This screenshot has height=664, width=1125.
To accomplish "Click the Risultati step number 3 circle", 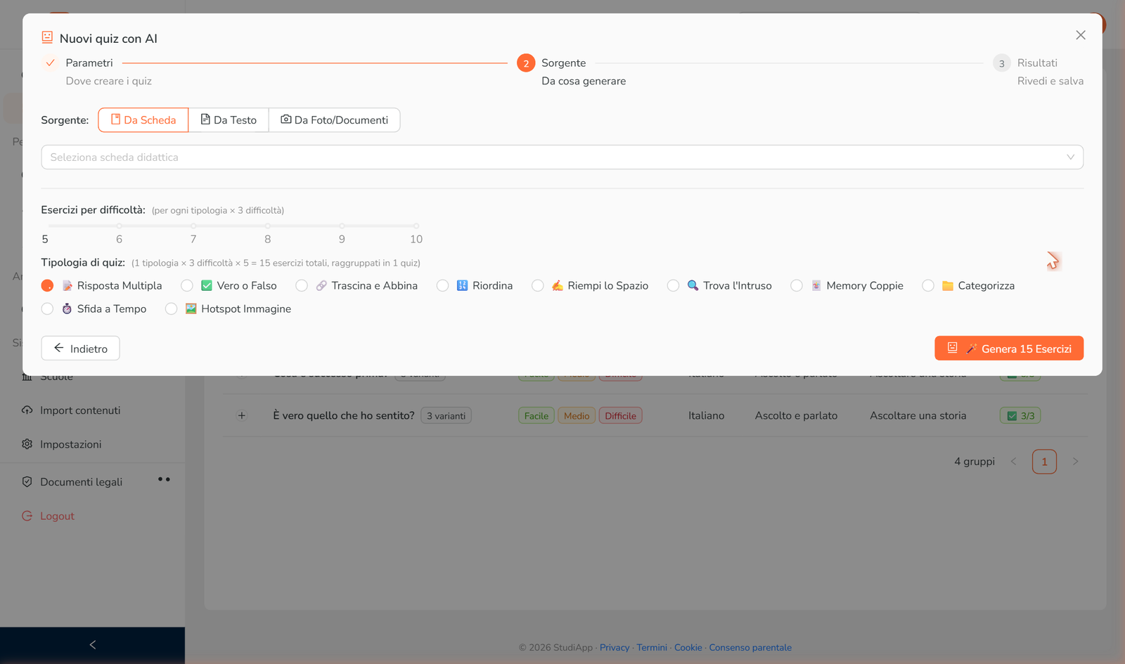I will click(x=1002, y=63).
